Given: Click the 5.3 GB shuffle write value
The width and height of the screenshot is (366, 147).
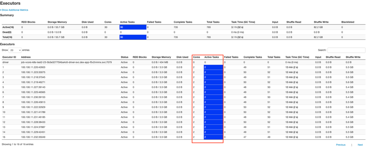Looking at the screenshot, I should pyautogui.click(x=350, y=137).
